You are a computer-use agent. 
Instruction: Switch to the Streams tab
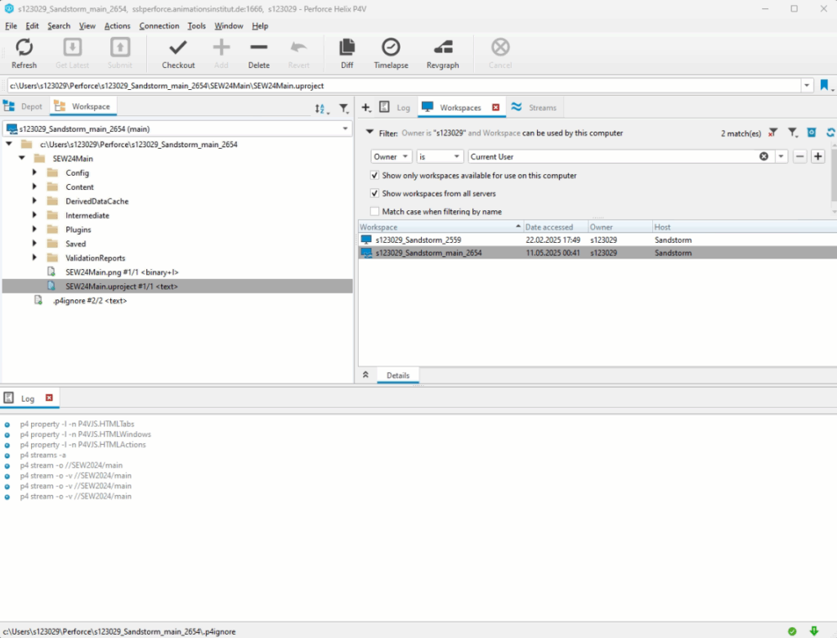[534, 107]
